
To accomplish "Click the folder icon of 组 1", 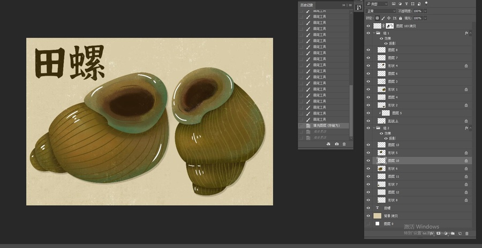I will point(379,33).
